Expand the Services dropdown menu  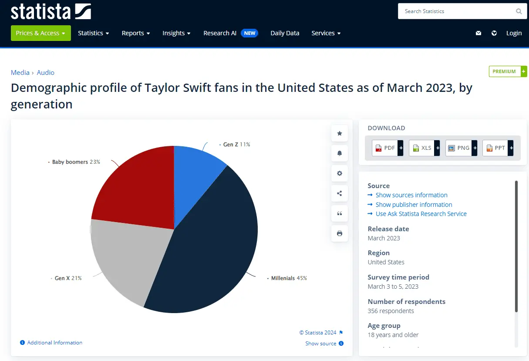326,33
